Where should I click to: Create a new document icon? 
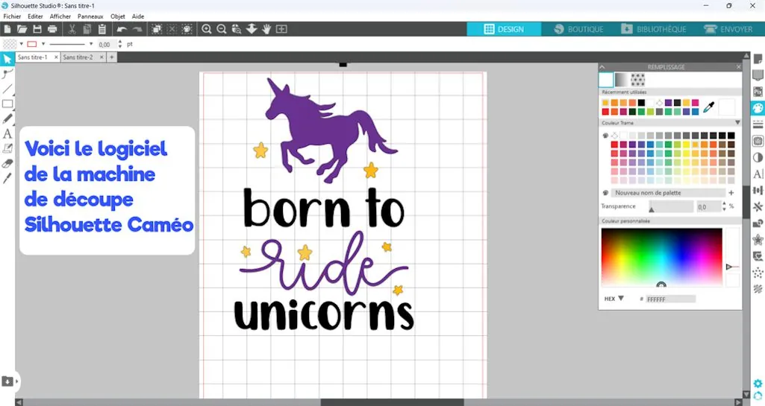[7, 29]
